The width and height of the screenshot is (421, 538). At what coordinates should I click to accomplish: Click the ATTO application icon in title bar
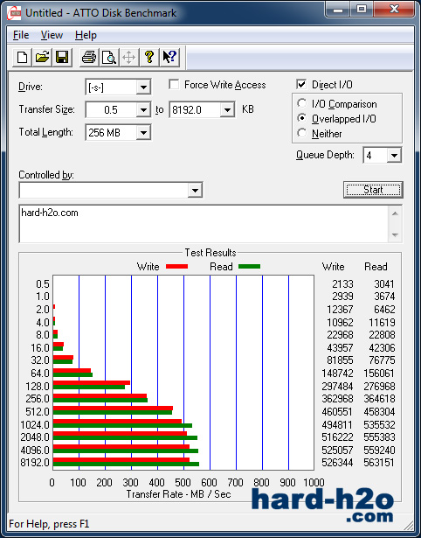pos(14,14)
